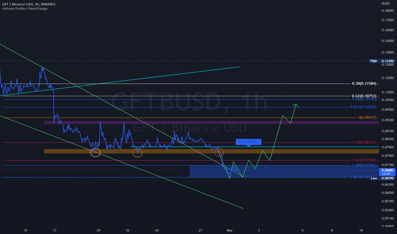Click the BUSD currency label on price axis

[385, 3]
